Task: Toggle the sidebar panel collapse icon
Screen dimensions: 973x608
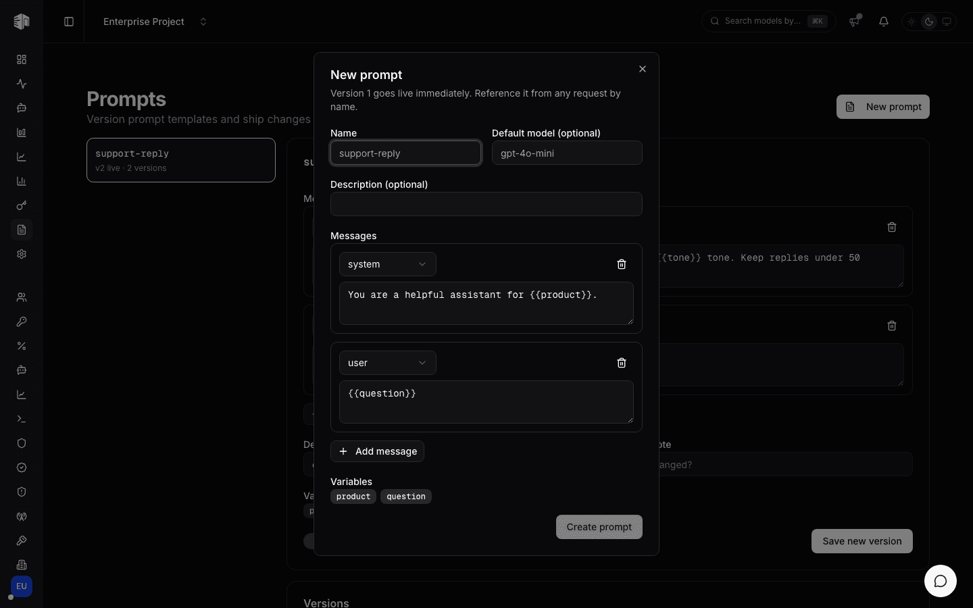Action: (69, 22)
